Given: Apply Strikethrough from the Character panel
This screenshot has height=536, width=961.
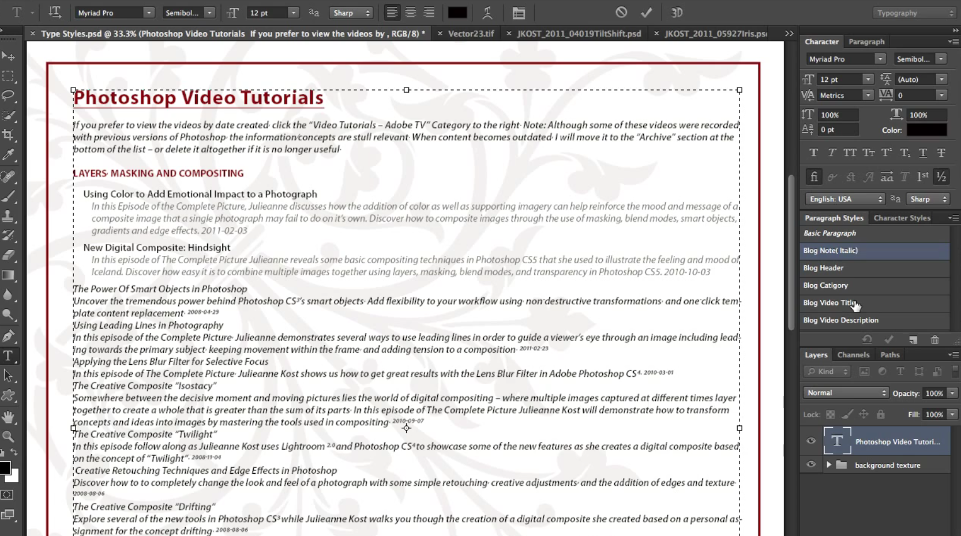Looking at the screenshot, I should tap(941, 152).
